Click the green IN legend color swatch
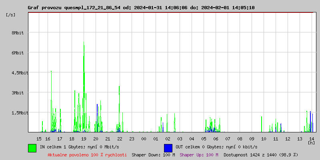The height and width of the screenshot is (160, 320). point(32,148)
